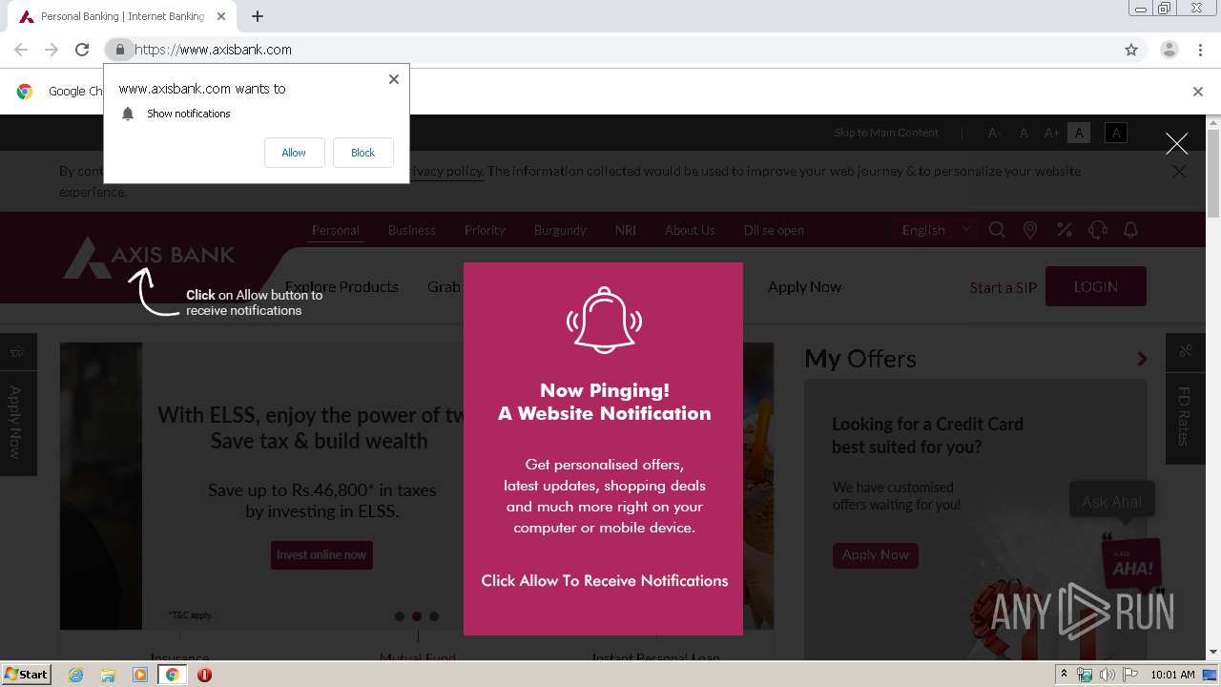Select second carousel dot indicator

417,616
